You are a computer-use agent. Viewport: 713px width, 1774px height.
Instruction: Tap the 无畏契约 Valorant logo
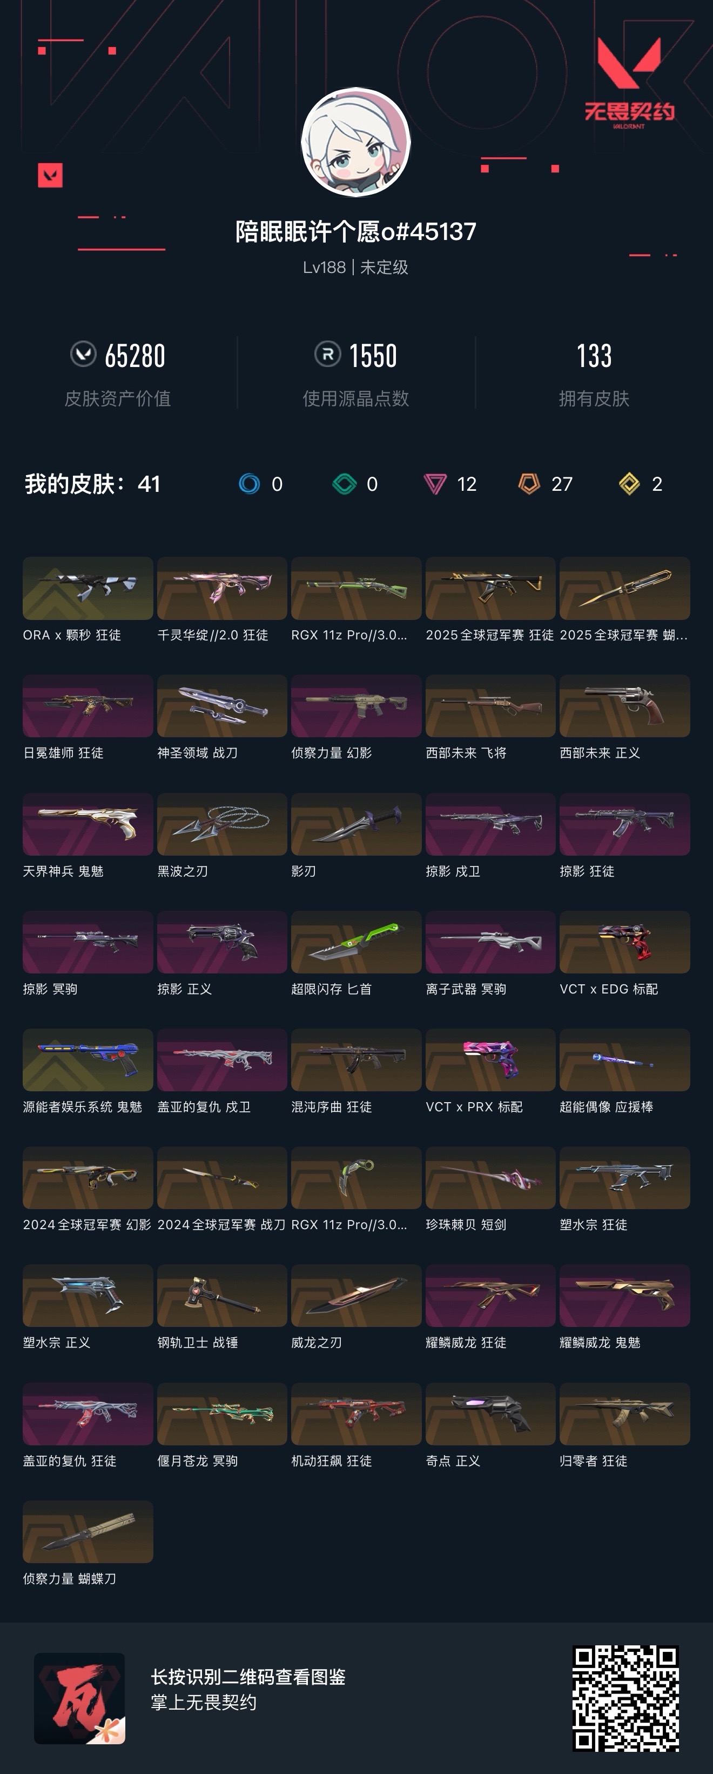point(629,83)
